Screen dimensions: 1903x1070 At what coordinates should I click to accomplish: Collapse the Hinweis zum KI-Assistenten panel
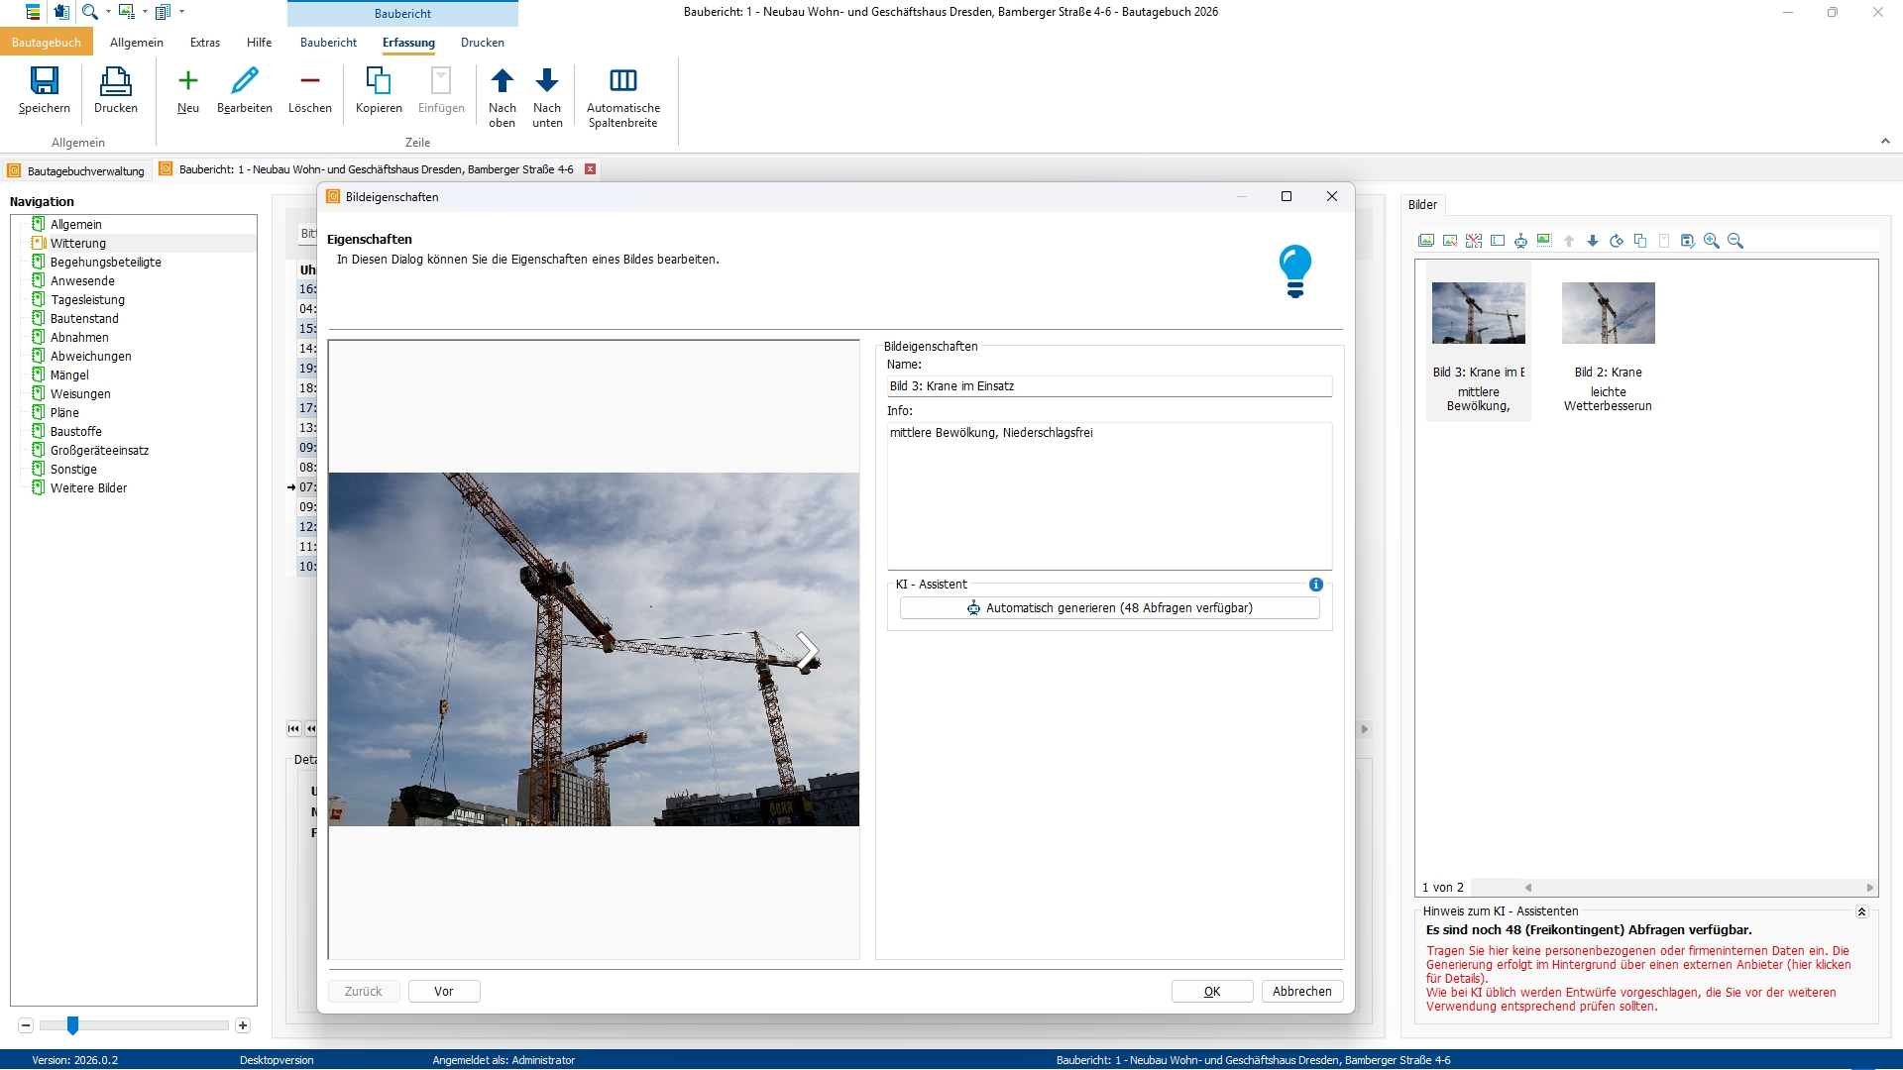click(1861, 911)
